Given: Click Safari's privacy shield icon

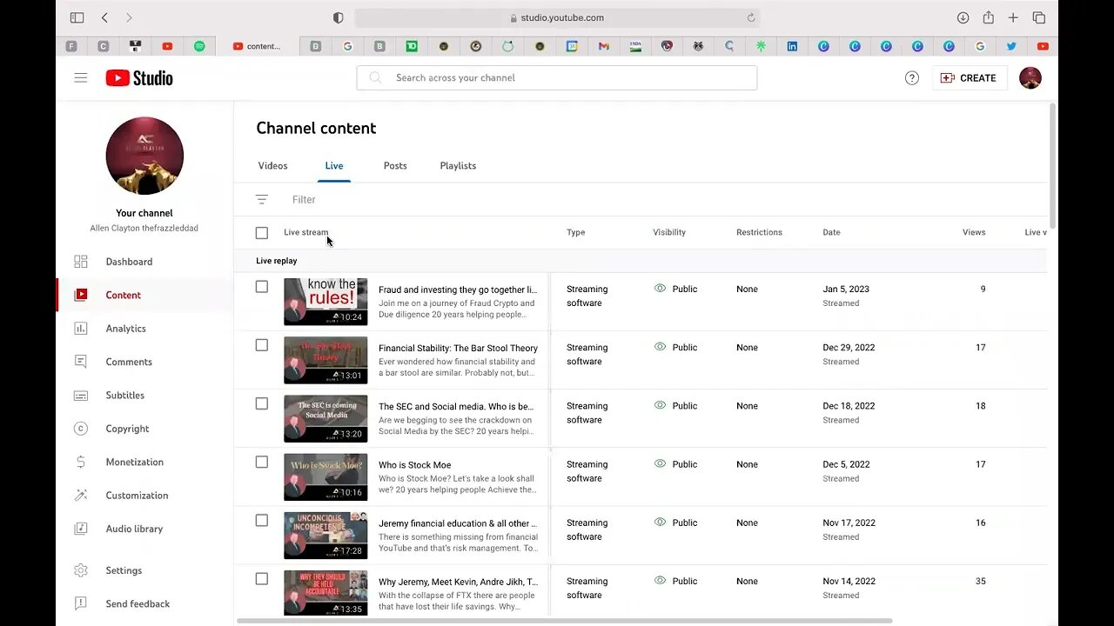Looking at the screenshot, I should [x=339, y=17].
